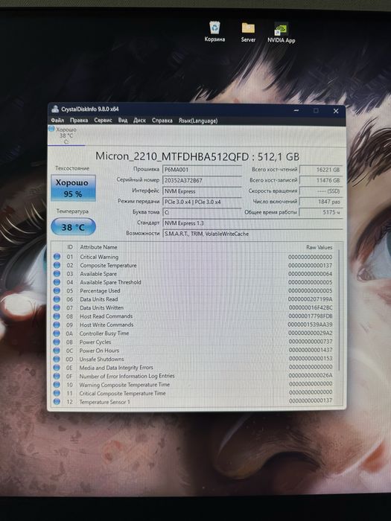Click the Интерфейс field NVM Express
Image resolution: width=391 pixels, height=521 pixels.
(x=202, y=191)
